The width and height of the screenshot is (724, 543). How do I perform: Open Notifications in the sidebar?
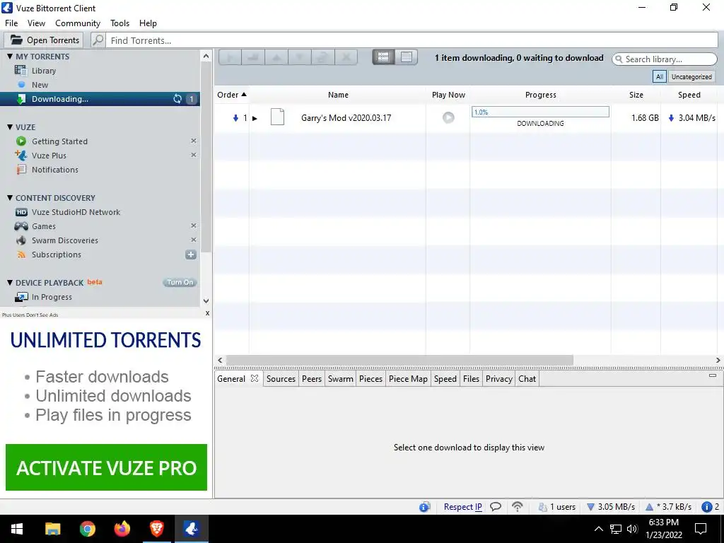[x=55, y=170]
